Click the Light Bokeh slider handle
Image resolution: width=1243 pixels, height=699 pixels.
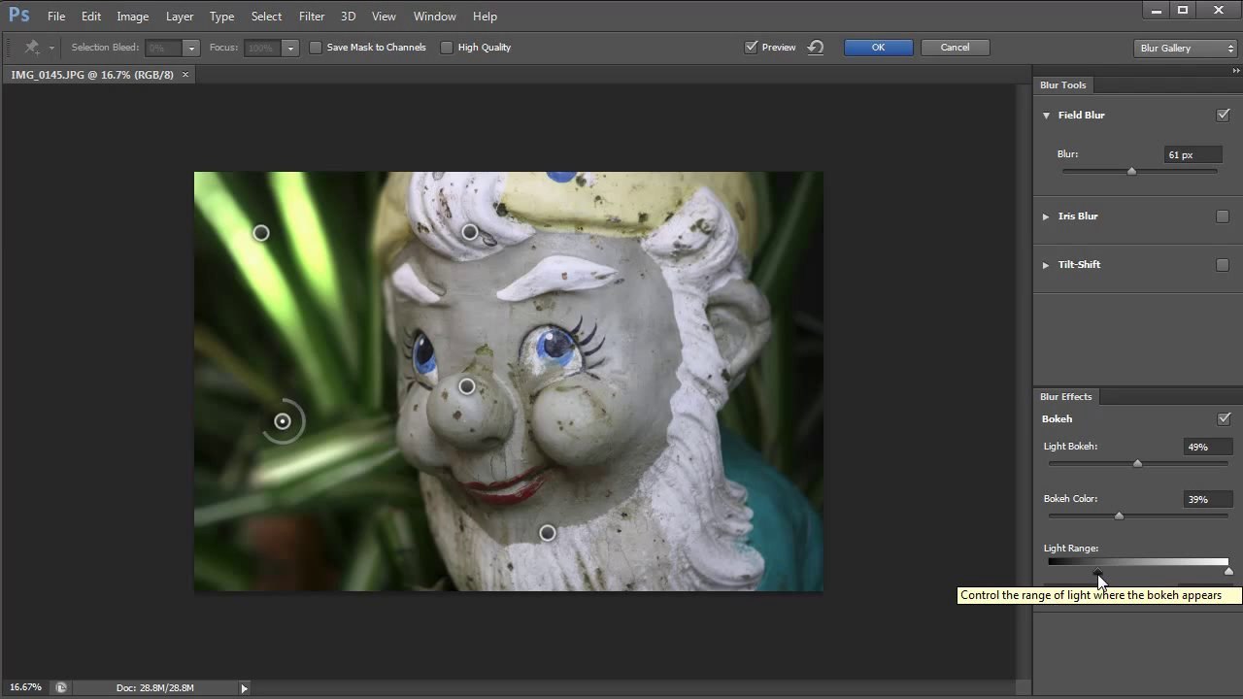[1138, 463]
